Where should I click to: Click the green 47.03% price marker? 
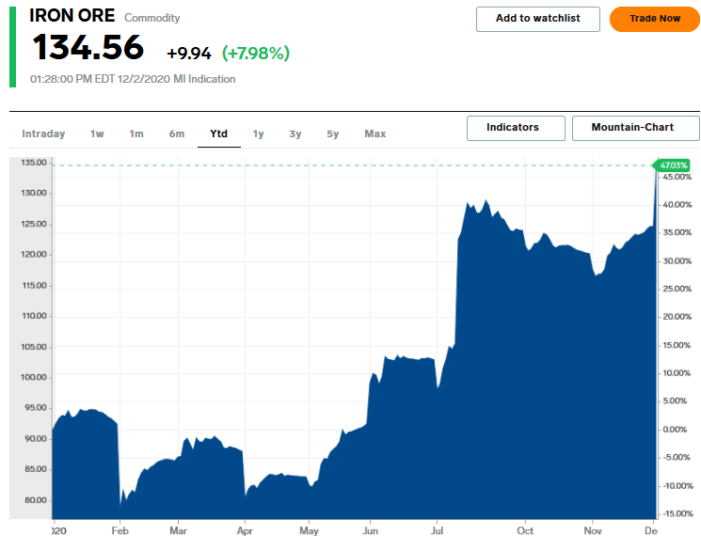[674, 165]
